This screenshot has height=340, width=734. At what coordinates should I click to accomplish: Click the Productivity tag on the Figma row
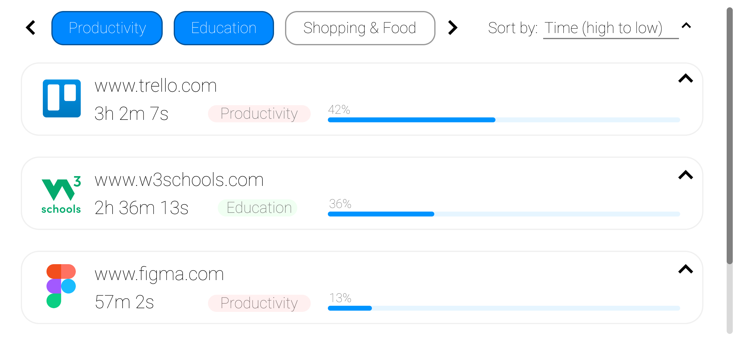click(x=259, y=303)
